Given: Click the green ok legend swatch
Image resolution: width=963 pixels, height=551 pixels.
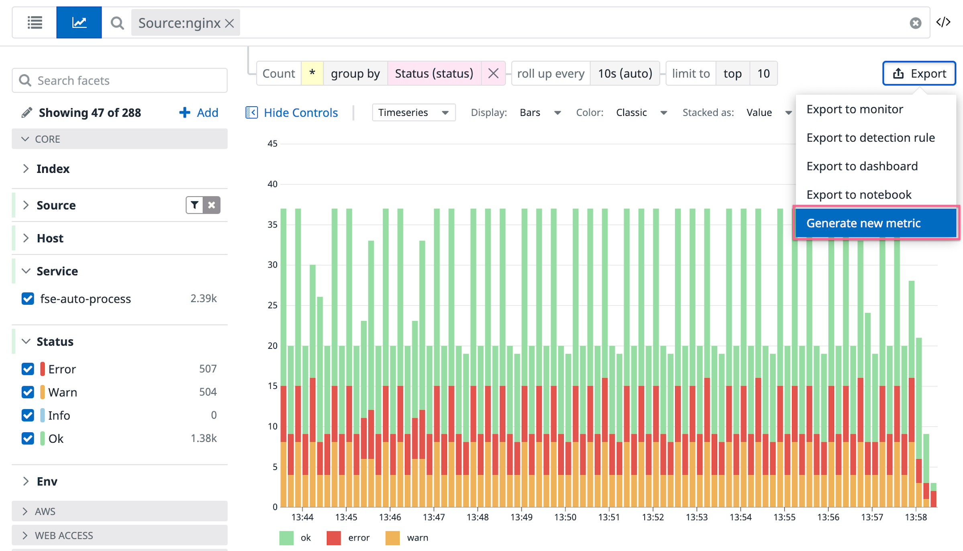Looking at the screenshot, I should click(x=286, y=538).
